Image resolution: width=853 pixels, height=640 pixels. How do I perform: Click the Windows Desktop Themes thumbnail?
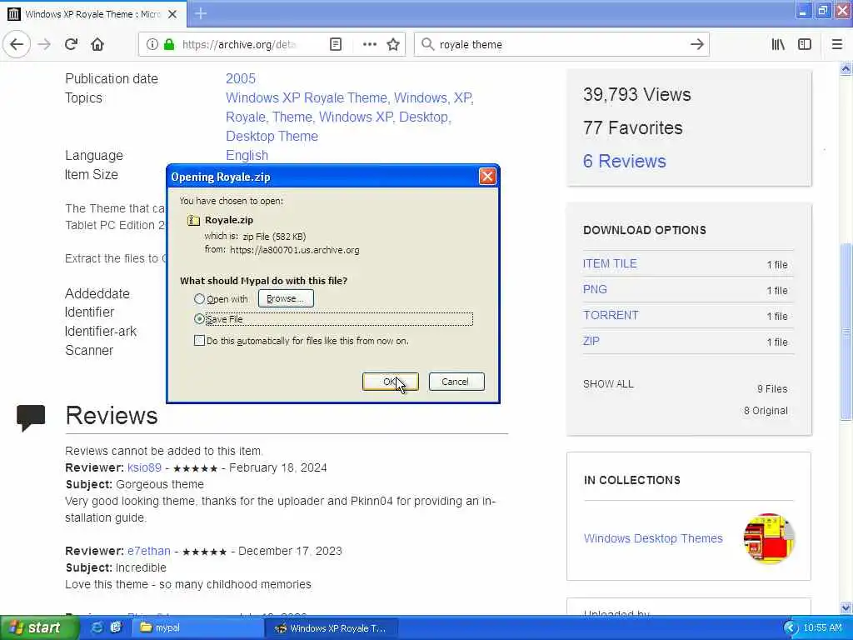pos(769,538)
